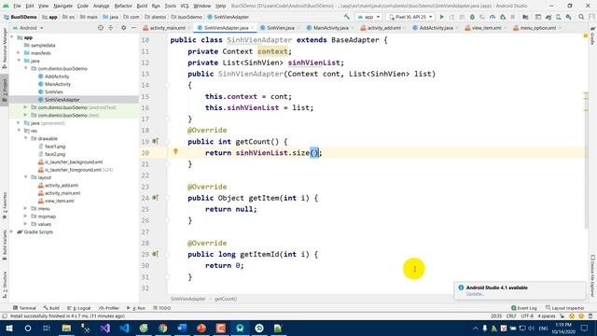Click the override gutter icon on line 24

(155, 198)
